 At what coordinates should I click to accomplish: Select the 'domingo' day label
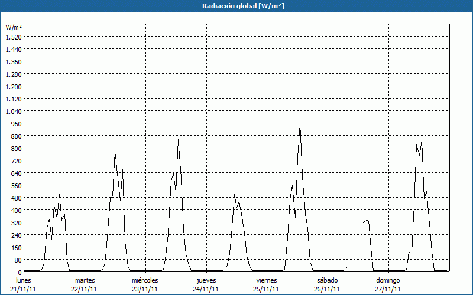[x=388, y=280]
